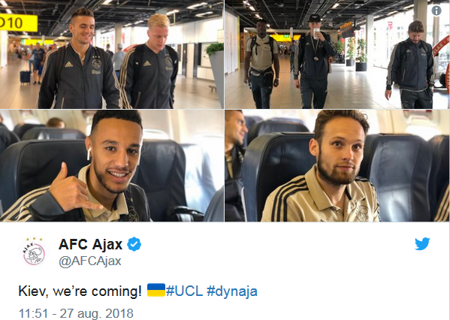The image size is (450, 320).
Task: Open top-right photo of three players walking
Action: coord(337,54)
